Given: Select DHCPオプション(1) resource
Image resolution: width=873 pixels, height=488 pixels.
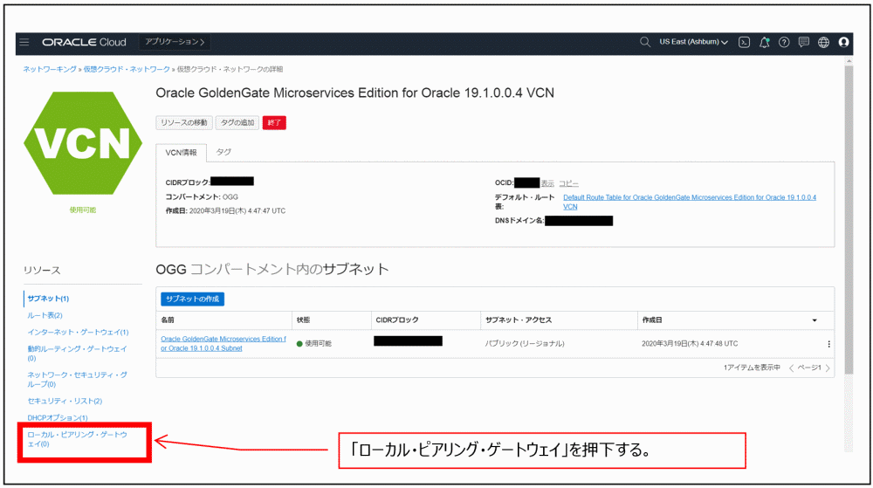Looking at the screenshot, I should pyautogui.click(x=58, y=418).
